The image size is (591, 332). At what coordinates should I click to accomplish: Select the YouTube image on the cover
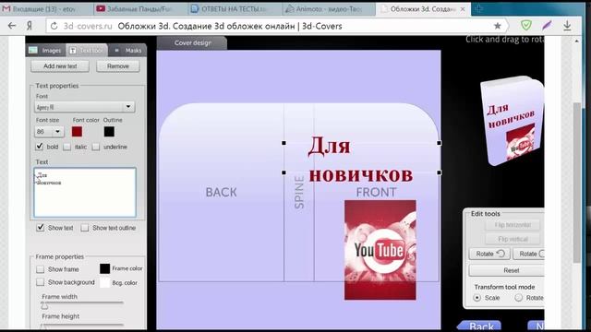pos(380,250)
